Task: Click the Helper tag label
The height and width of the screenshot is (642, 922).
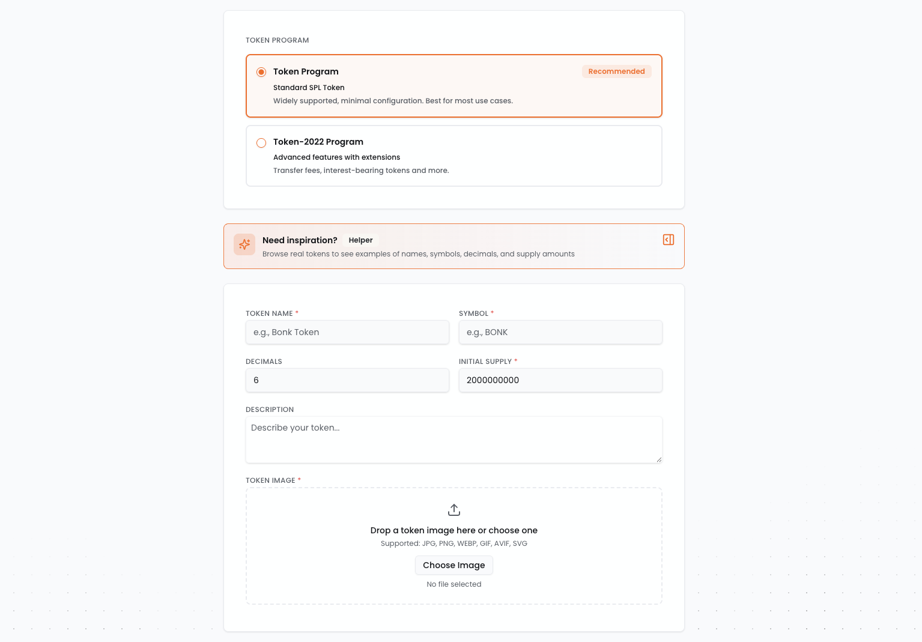Action: [x=360, y=240]
